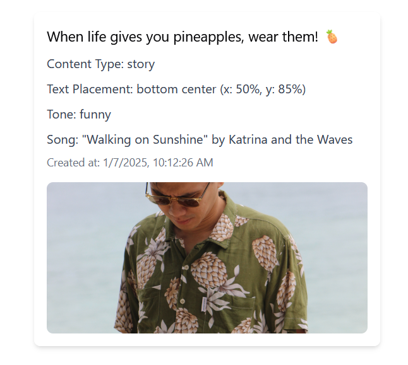
Task: Click the creation time "10:12:26 AM"
Action: [x=183, y=163]
